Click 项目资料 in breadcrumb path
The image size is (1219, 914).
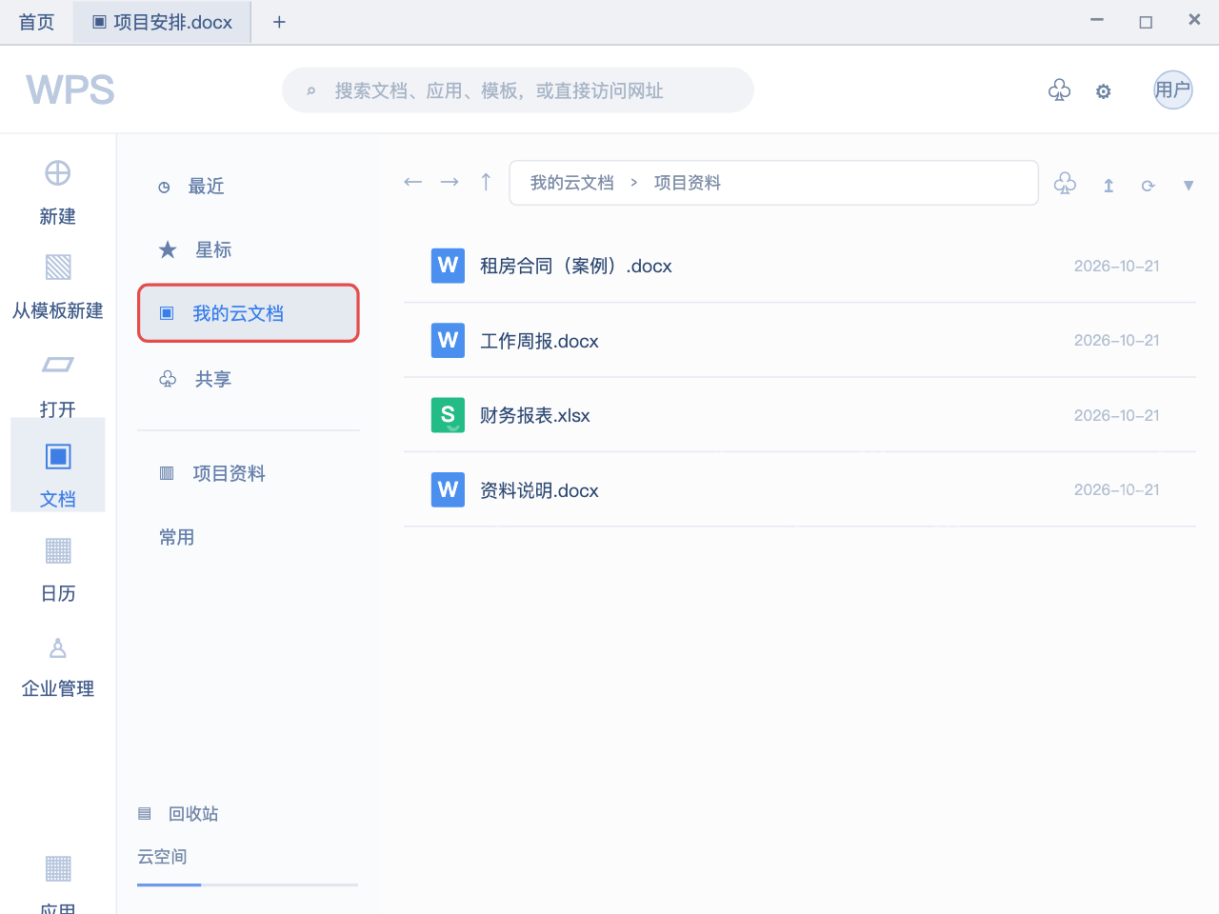[688, 183]
